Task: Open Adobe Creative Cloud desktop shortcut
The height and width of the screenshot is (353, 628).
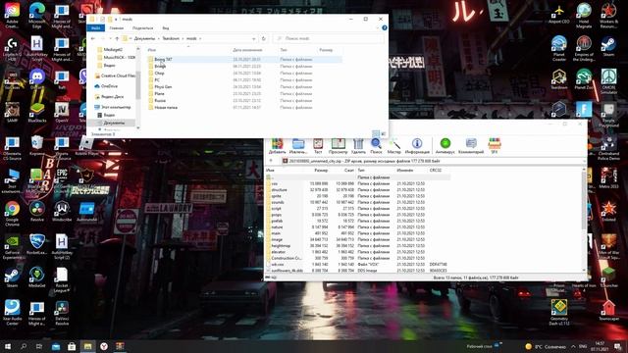Action: (x=12, y=16)
